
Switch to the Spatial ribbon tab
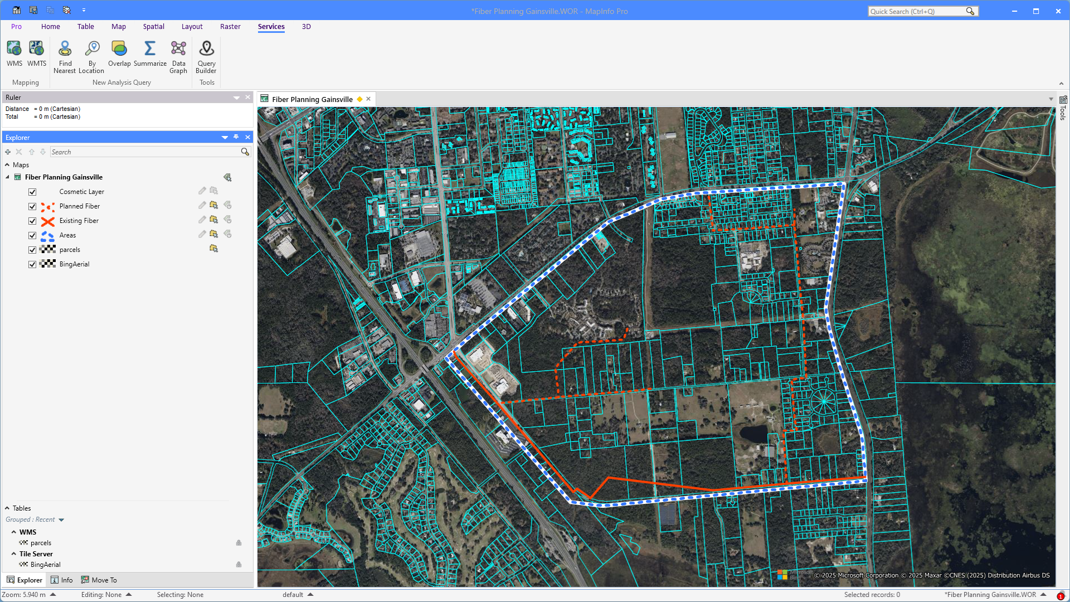[153, 27]
